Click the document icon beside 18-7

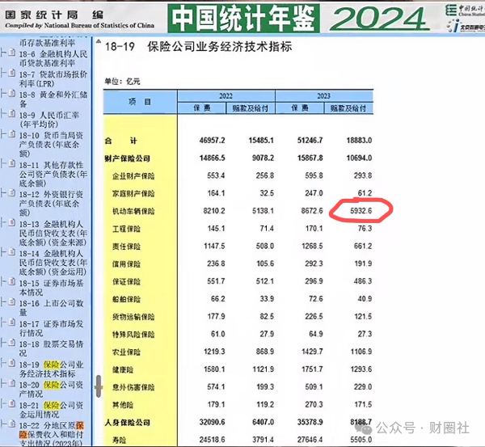12,73
